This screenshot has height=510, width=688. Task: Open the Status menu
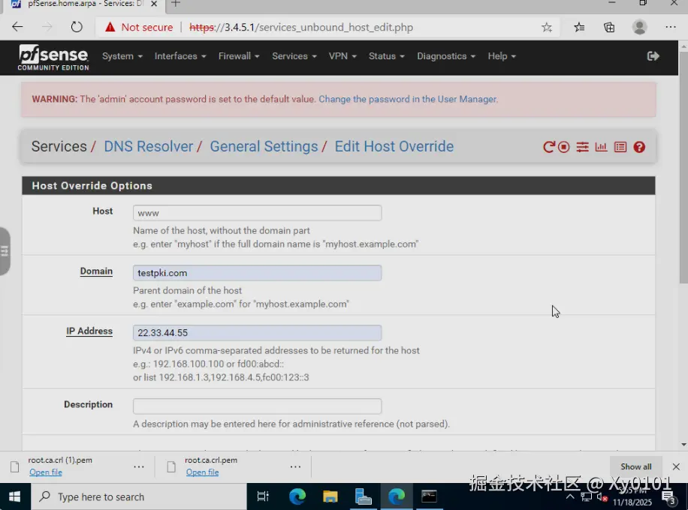pos(386,56)
